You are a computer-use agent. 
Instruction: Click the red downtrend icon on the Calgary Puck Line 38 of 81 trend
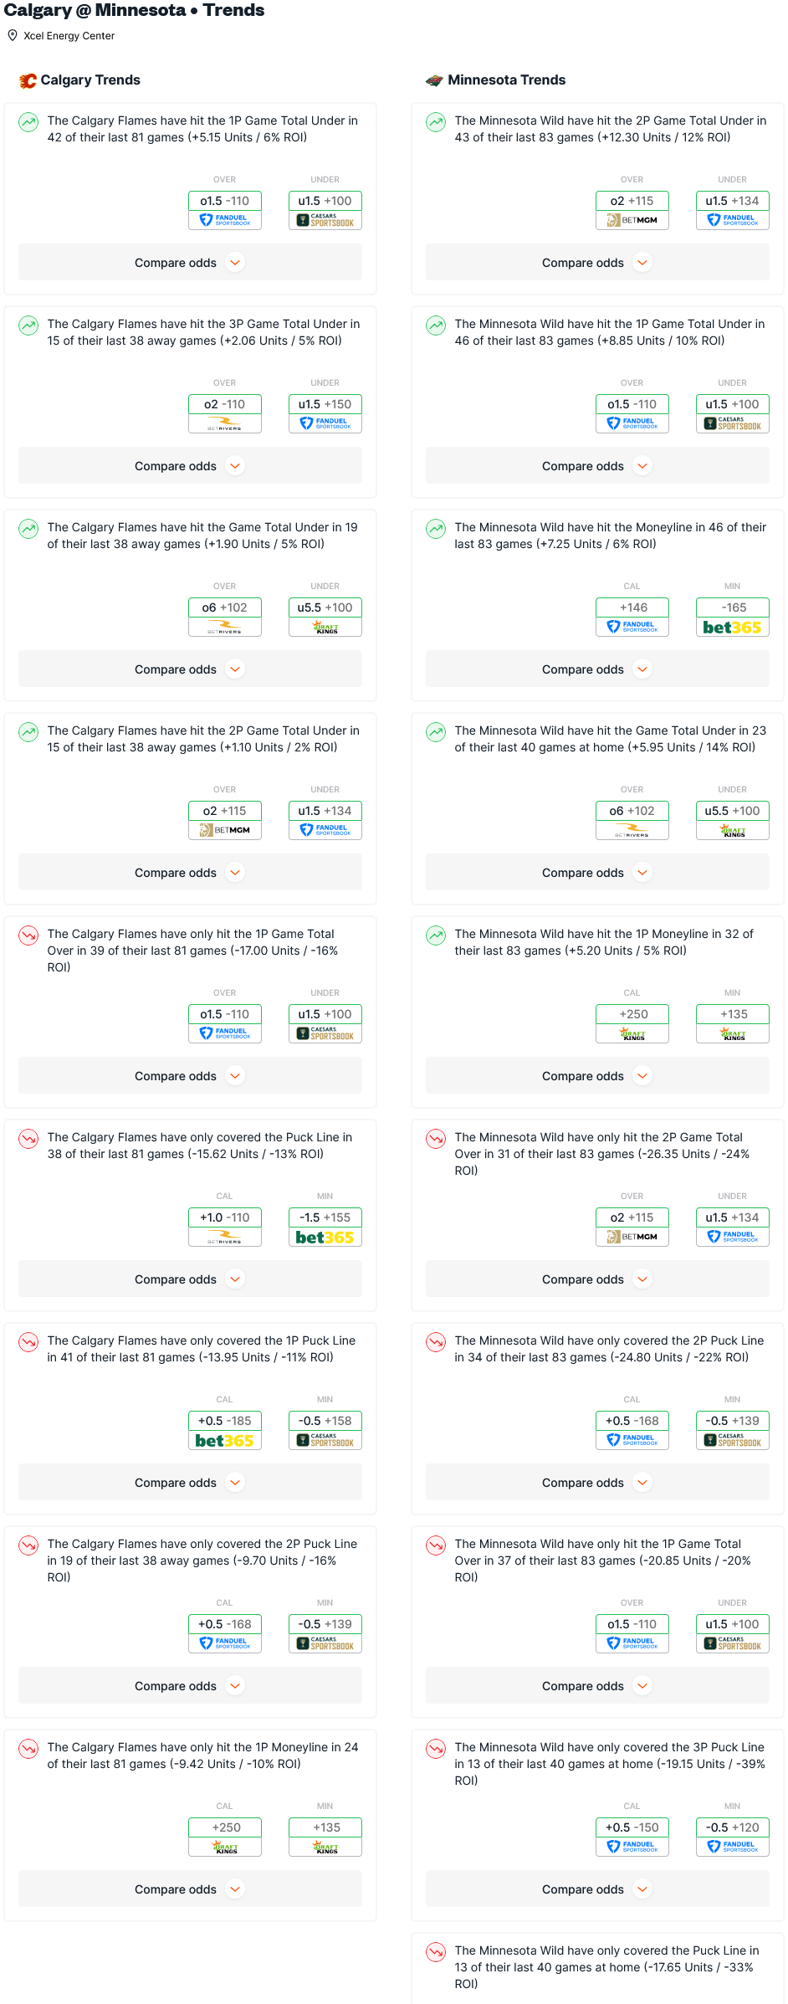pyautogui.click(x=28, y=1139)
